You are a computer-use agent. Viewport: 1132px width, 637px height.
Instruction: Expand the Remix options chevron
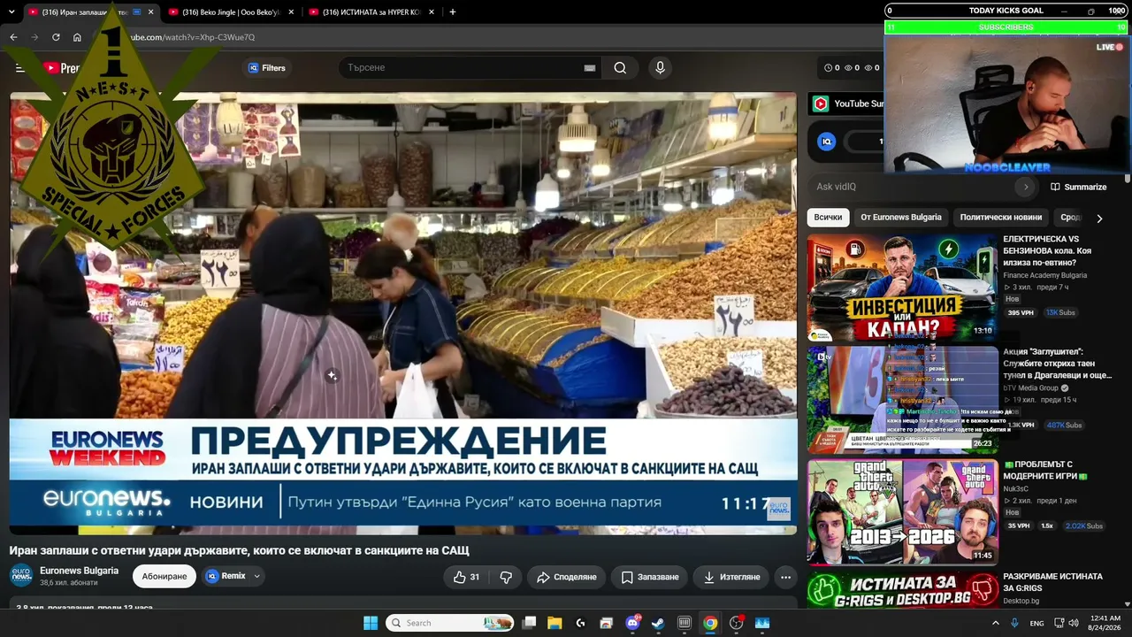pos(257,576)
